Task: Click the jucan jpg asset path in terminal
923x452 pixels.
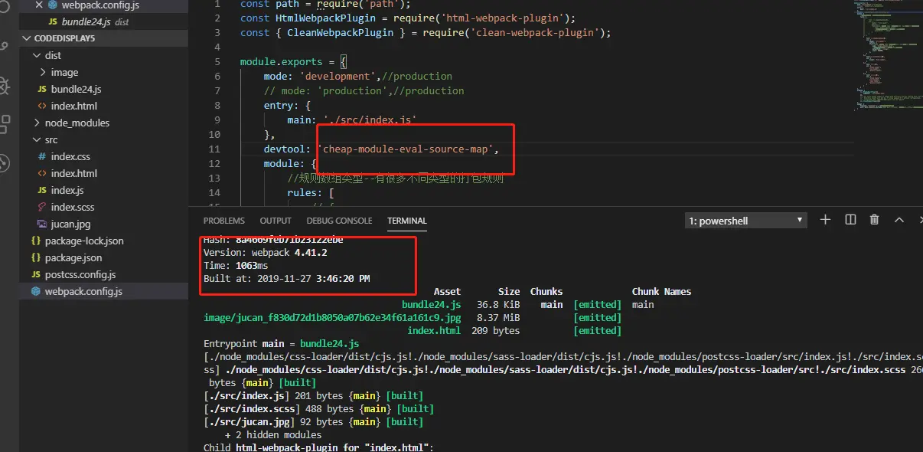Action: pyautogui.click(x=332, y=317)
